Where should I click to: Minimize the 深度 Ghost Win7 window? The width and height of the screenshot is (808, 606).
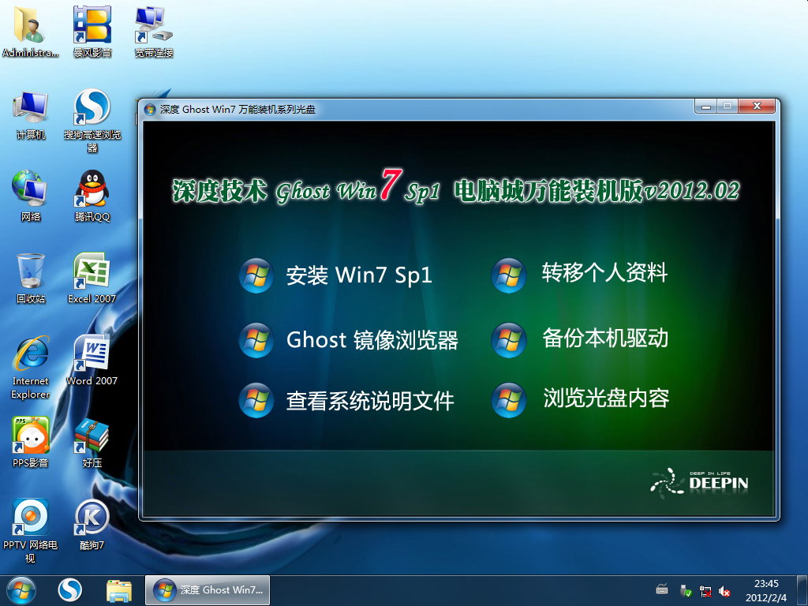[705, 107]
